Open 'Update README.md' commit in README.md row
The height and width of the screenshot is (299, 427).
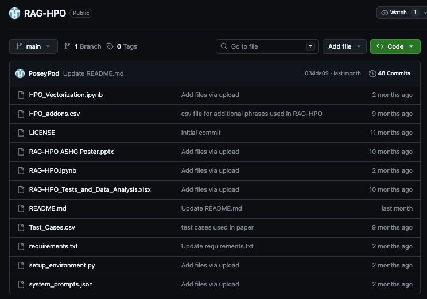coord(212,208)
